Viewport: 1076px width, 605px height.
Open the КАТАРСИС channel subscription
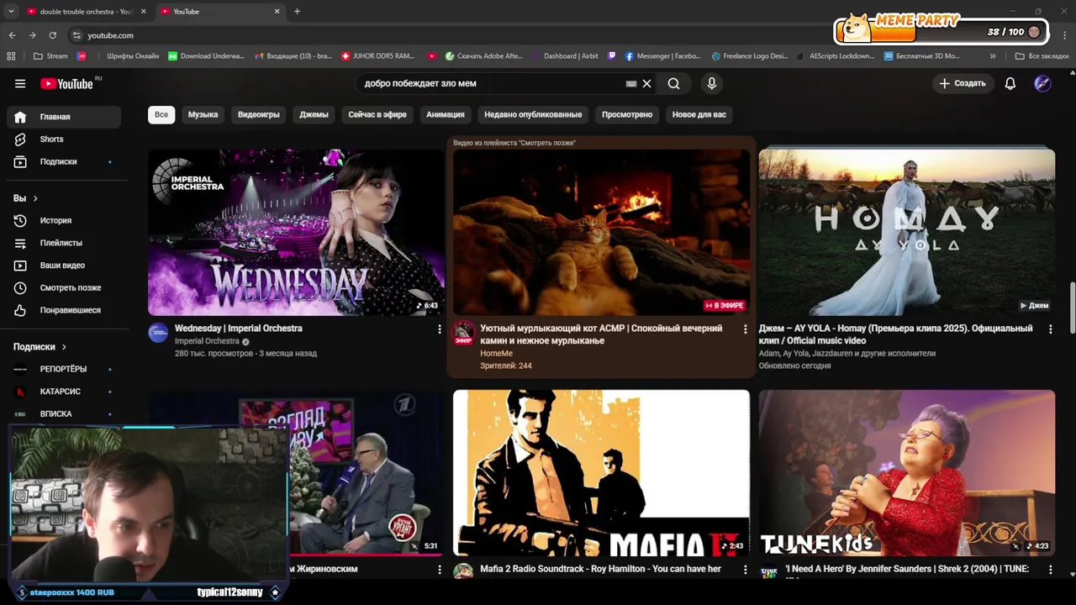click(x=64, y=392)
